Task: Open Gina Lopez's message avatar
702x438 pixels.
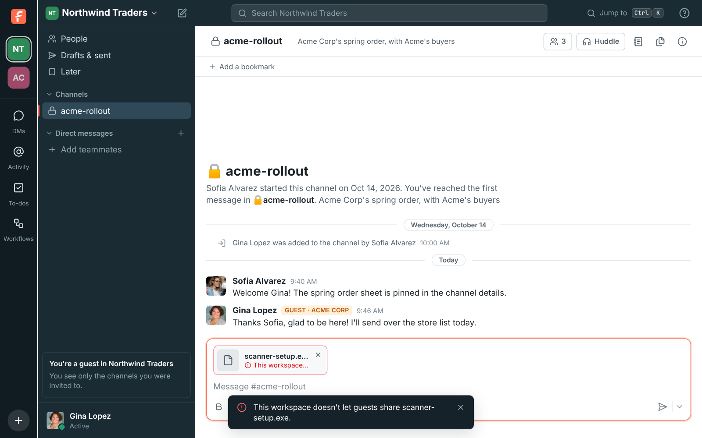Action: pos(216,315)
